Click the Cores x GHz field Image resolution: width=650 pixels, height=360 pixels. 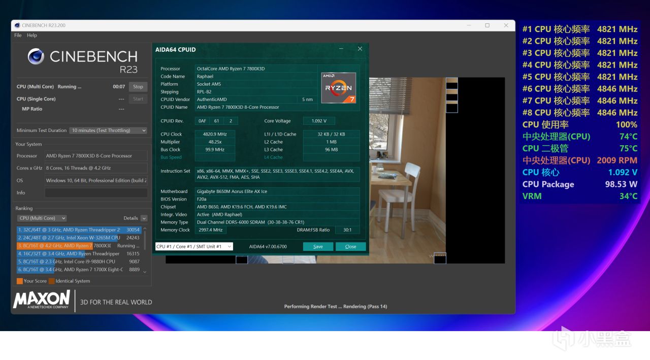pyautogui.click(x=96, y=168)
